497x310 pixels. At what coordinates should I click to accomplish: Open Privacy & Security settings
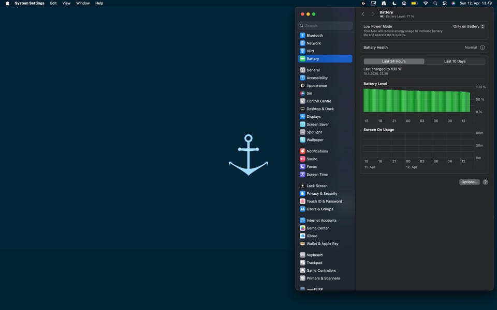321,194
